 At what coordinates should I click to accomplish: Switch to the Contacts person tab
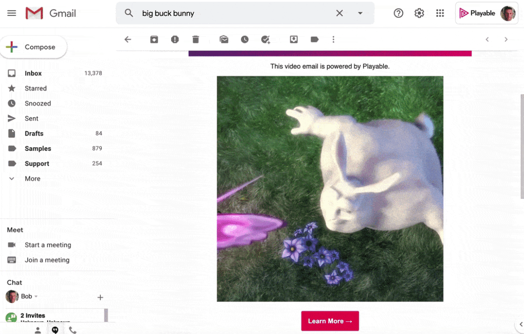click(38, 330)
